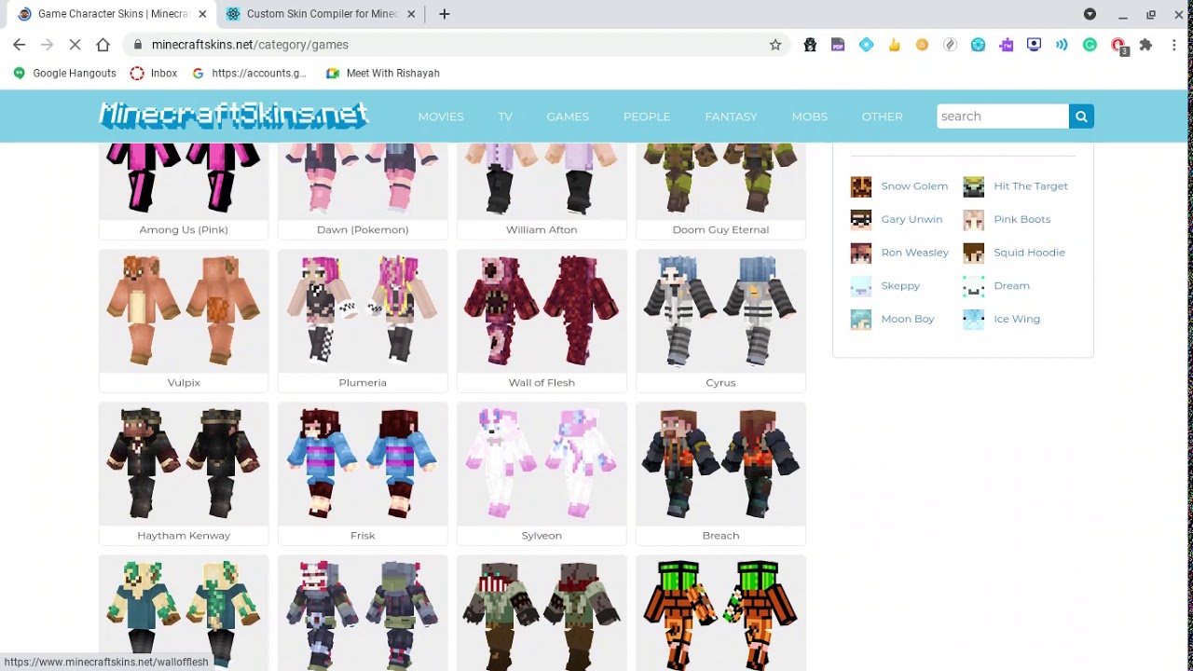The width and height of the screenshot is (1193, 671).
Task: Open the Chrome three-dot menu
Action: (x=1172, y=44)
